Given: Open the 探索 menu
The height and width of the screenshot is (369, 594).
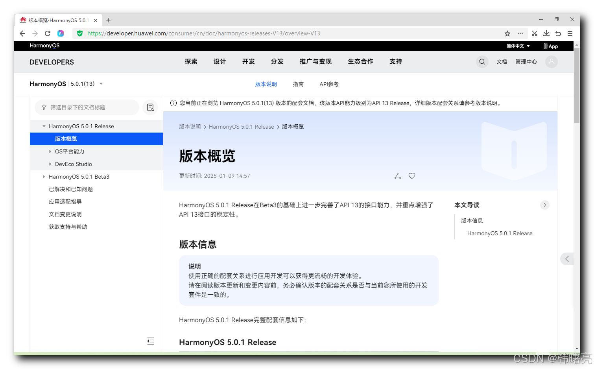Looking at the screenshot, I should point(191,61).
